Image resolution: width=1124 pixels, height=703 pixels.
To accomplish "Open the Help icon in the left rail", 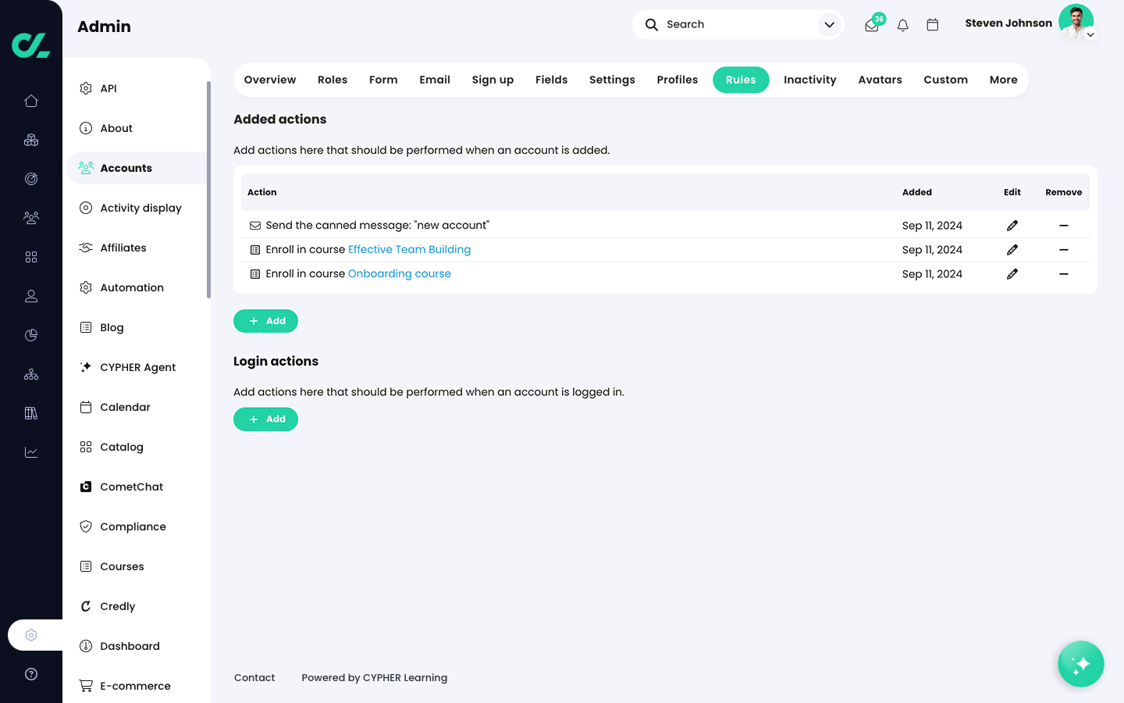I will [31, 674].
